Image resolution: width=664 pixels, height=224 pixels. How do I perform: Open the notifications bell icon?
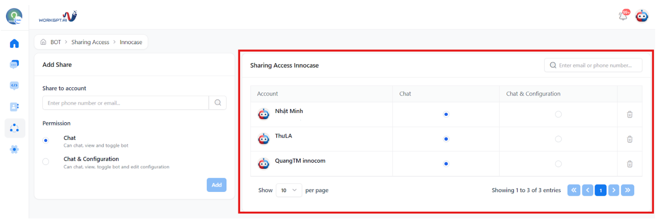[623, 16]
